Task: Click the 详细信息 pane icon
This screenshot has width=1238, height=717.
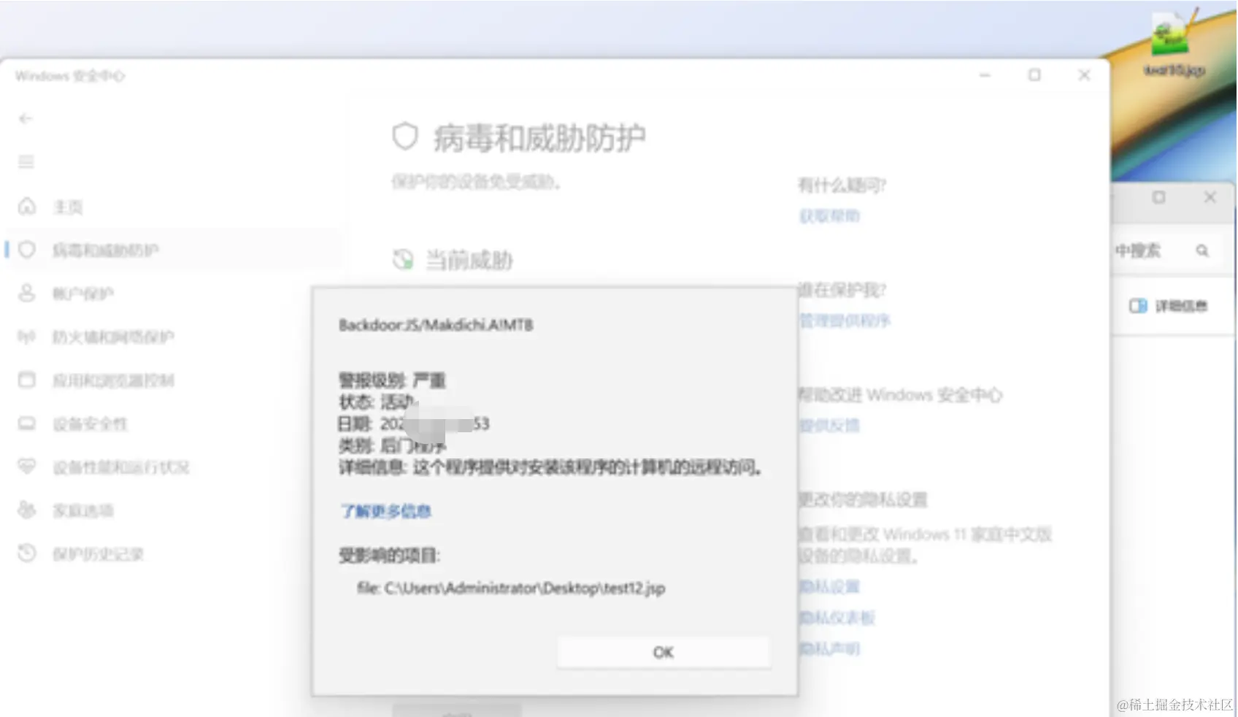Action: pyautogui.click(x=1138, y=306)
